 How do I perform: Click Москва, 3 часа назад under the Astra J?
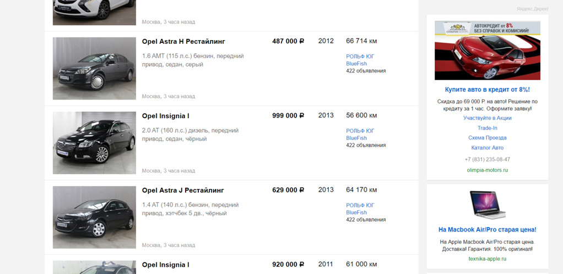169,245
